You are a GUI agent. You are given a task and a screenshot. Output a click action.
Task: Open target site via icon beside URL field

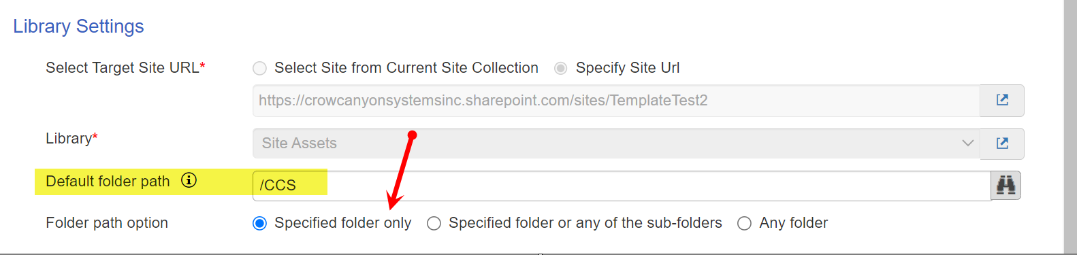coord(1002,101)
